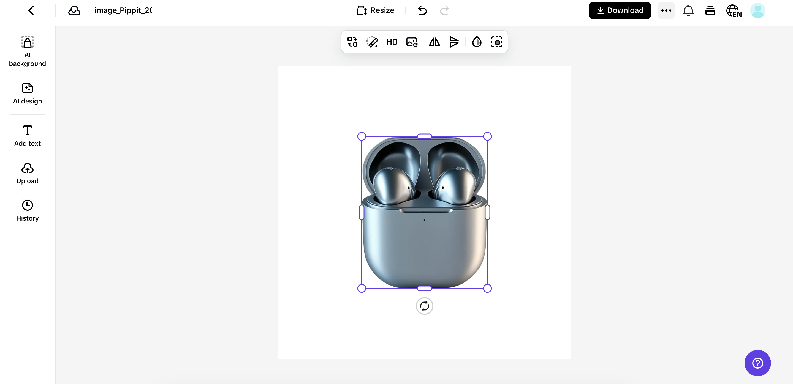Image resolution: width=793 pixels, height=384 pixels.
Task: Open the purple help question button
Action: pyautogui.click(x=757, y=363)
